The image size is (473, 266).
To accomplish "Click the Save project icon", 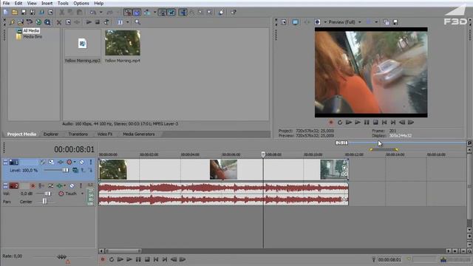I will click(x=23, y=13).
